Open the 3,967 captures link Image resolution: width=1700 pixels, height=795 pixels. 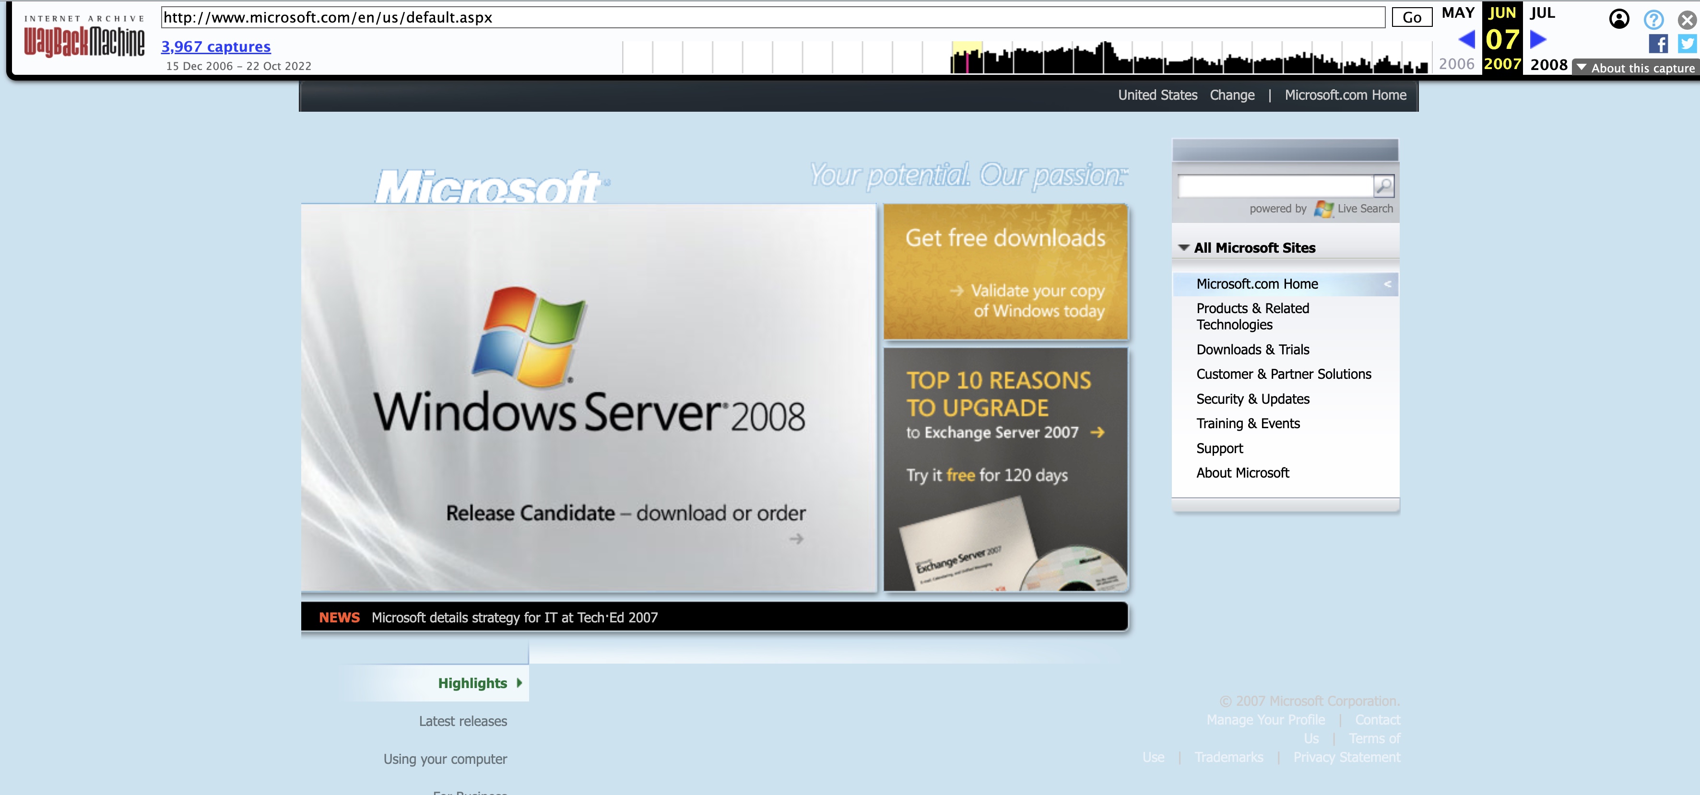click(x=216, y=46)
